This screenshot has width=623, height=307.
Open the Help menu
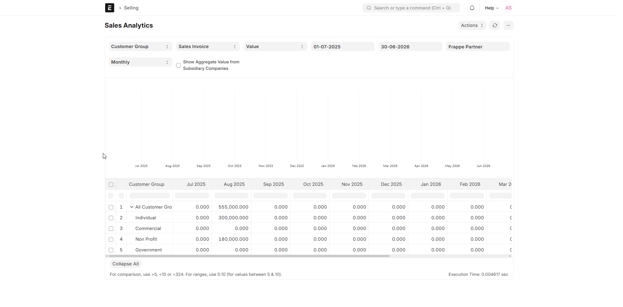click(x=491, y=8)
